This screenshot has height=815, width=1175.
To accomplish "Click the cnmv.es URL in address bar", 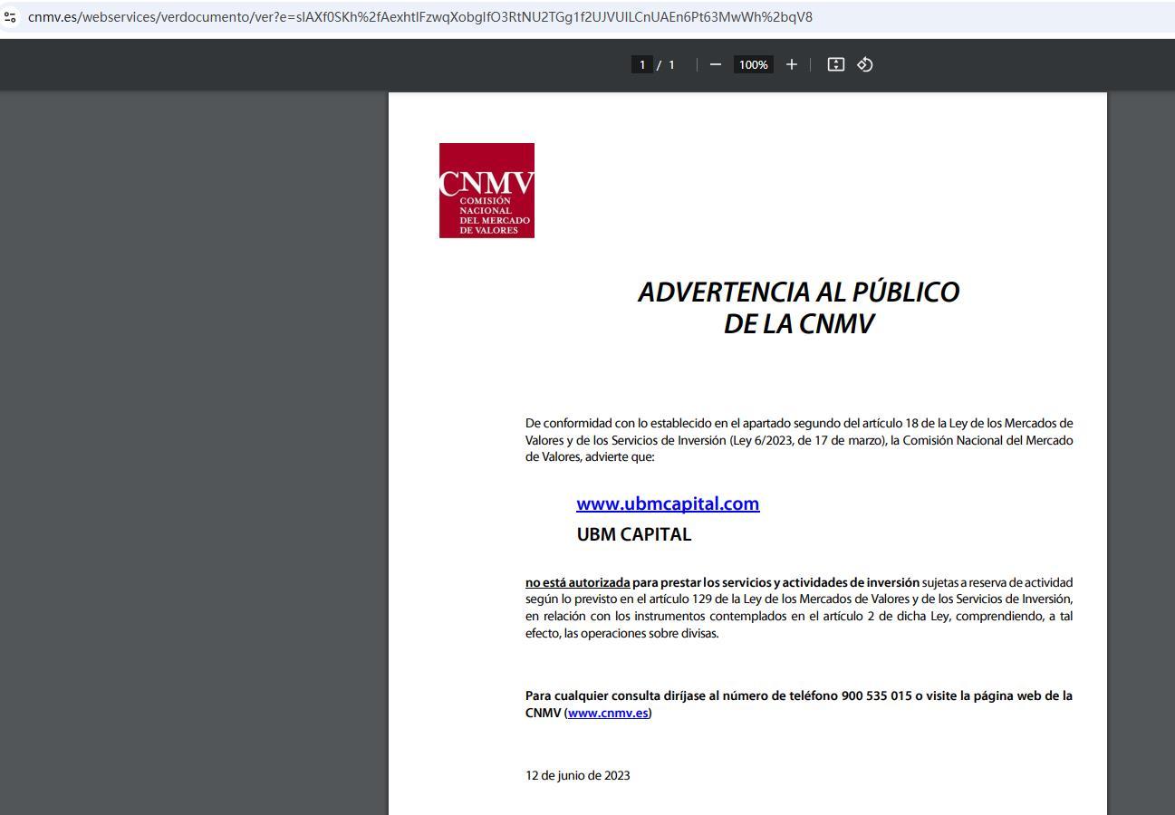I will tap(419, 16).
